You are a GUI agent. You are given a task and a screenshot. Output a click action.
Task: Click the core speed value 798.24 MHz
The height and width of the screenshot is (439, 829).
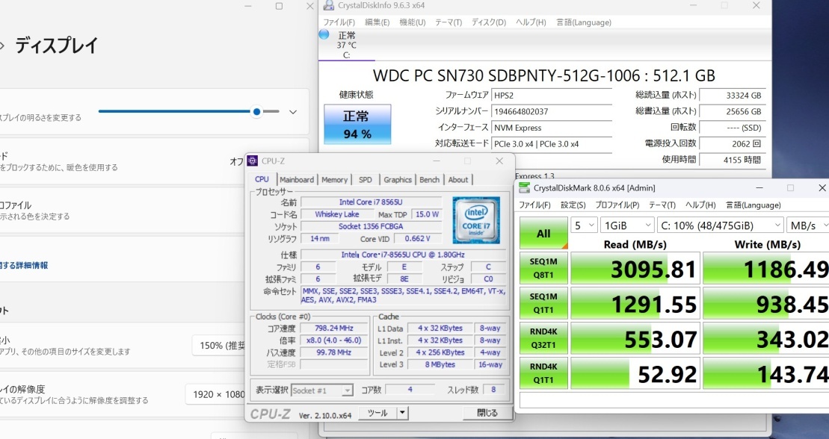pos(333,328)
